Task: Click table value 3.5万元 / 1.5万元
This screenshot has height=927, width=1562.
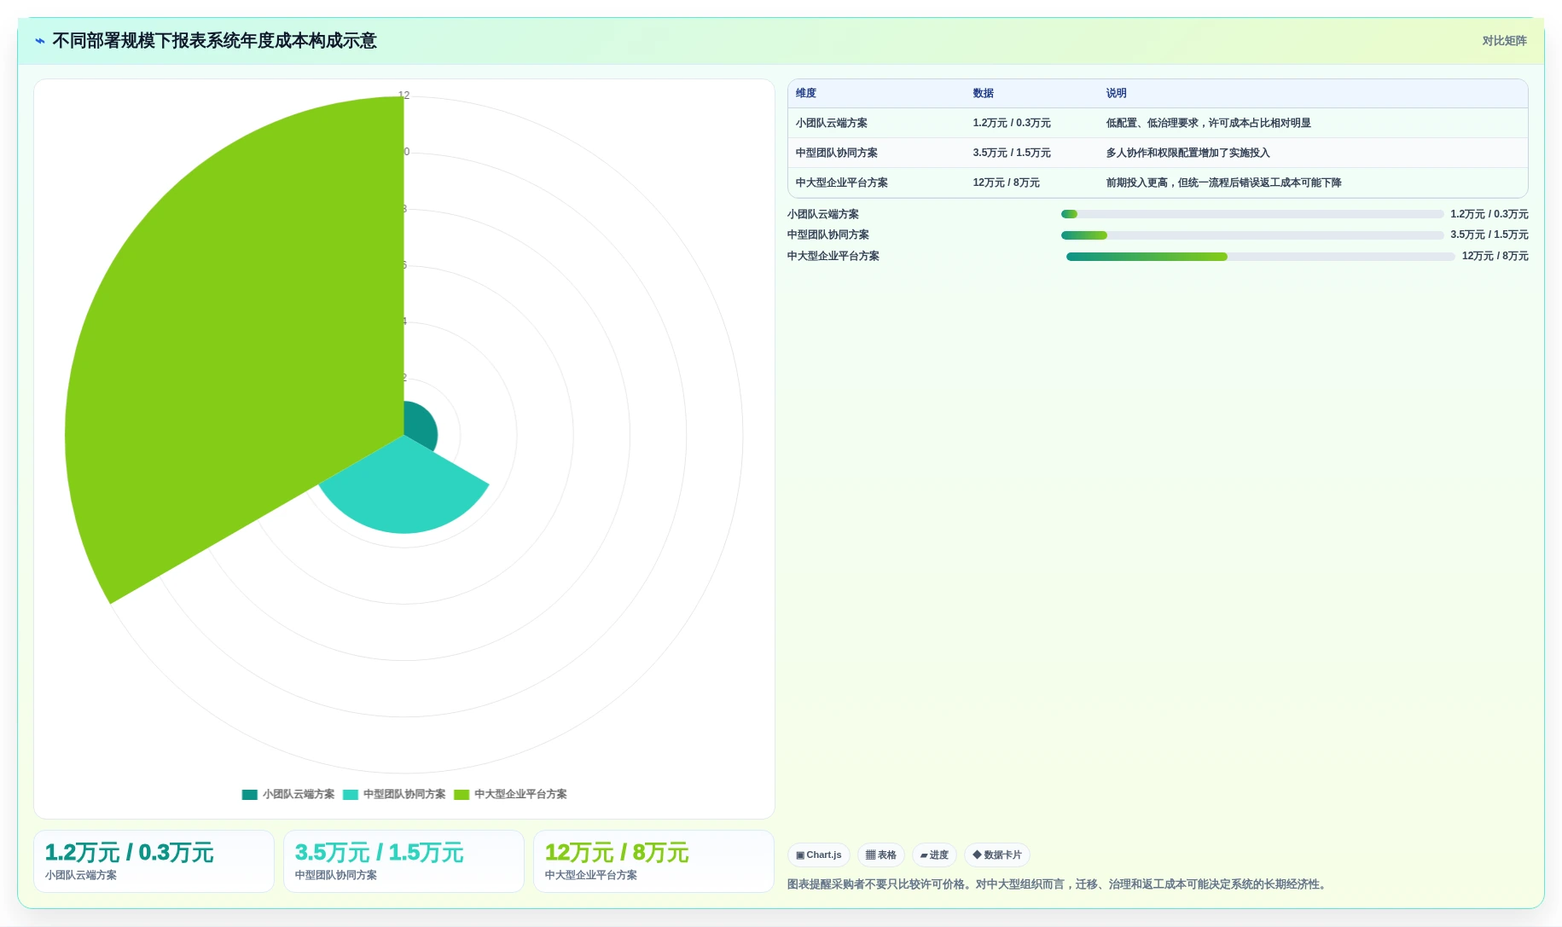Action: [1012, 154]
